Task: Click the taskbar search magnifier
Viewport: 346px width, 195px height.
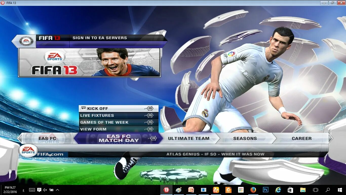Action: tap(328, 190)
